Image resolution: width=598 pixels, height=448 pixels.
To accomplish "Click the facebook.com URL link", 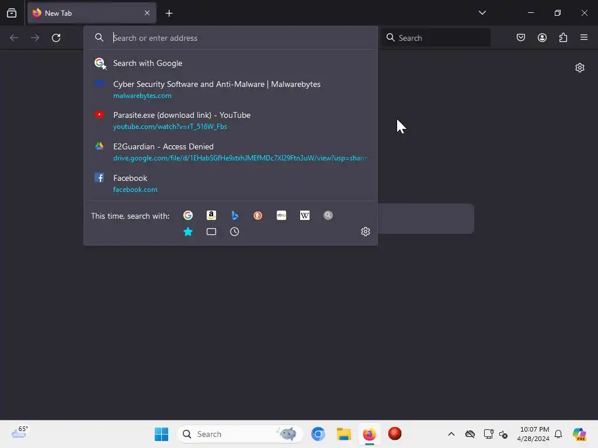I will coord(135,190).
